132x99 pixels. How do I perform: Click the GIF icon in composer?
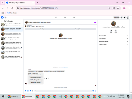[32, 91]
